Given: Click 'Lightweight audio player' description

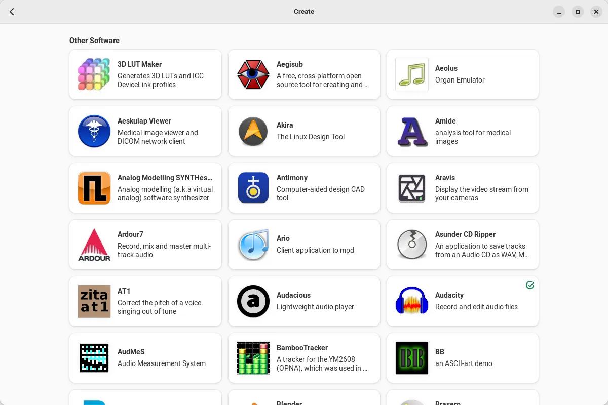Looking at the screenshot, I should 315,307.
